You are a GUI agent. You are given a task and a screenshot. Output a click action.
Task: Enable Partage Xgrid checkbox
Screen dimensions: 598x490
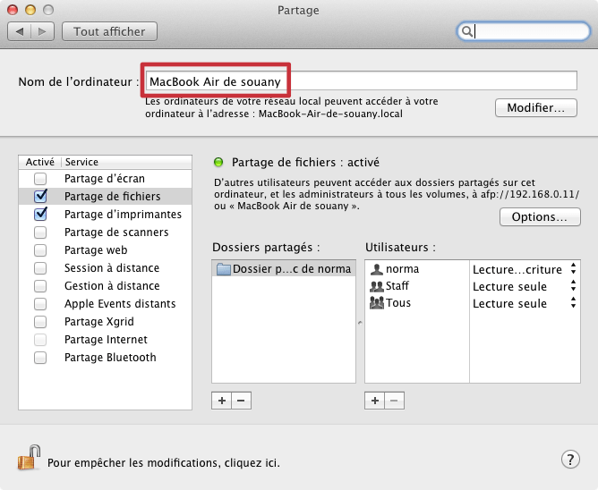tap(40, 322)
